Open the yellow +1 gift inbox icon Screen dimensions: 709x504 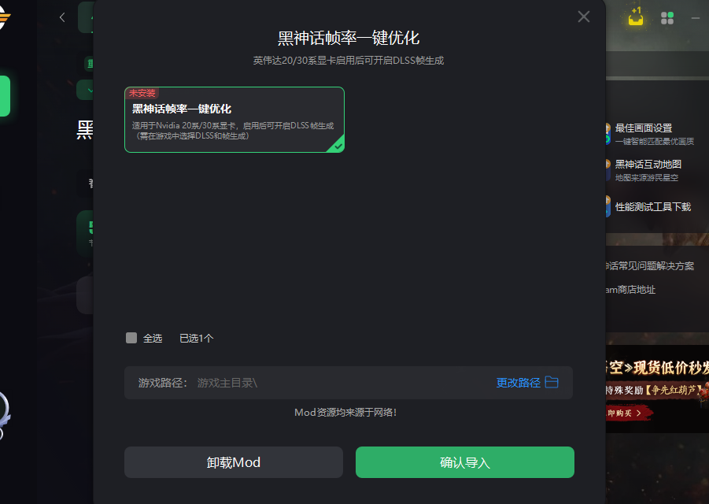coord(636,17)
